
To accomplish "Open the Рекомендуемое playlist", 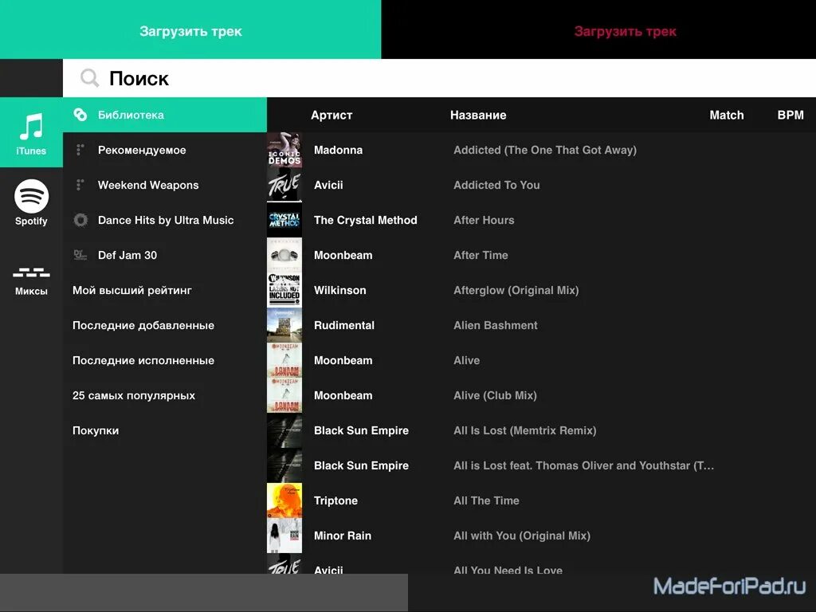I will tap(165, 150).
